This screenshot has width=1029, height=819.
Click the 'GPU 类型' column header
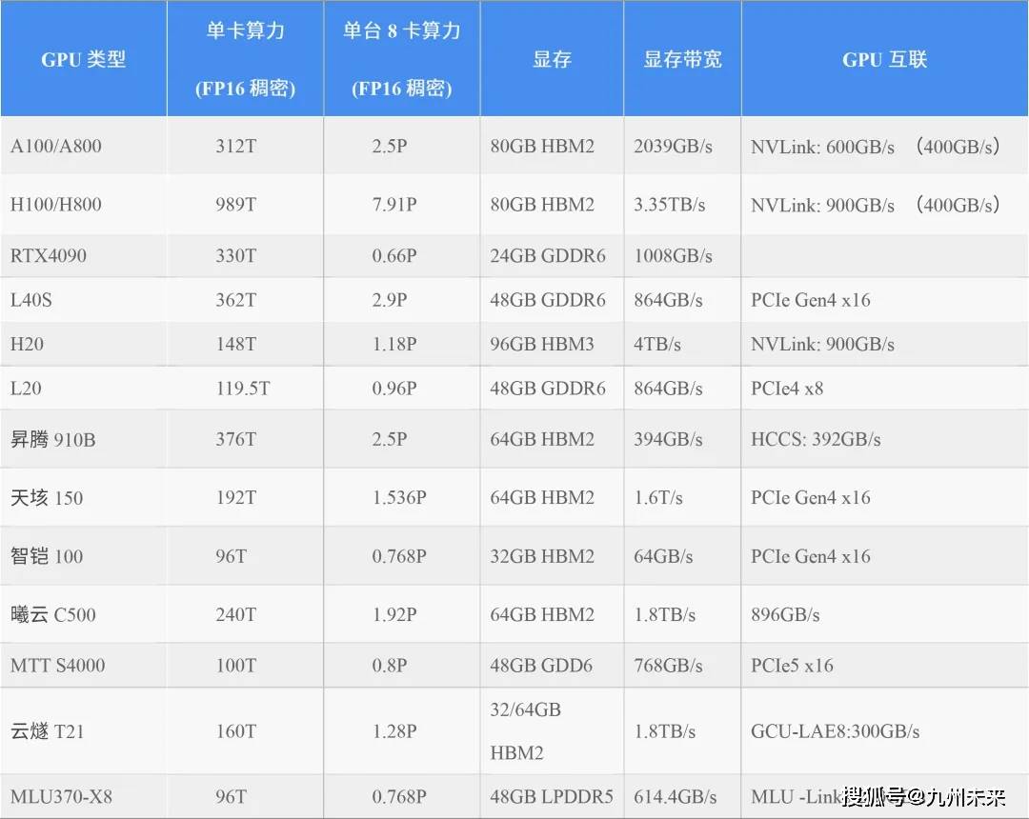click(x=83, y=60)
